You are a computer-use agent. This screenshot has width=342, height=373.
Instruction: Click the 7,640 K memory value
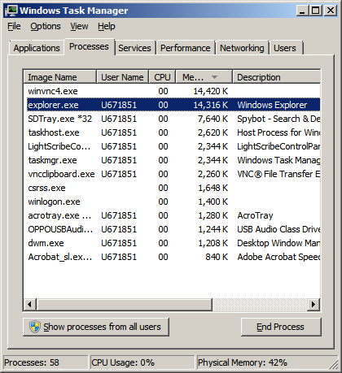coord(213,119)
